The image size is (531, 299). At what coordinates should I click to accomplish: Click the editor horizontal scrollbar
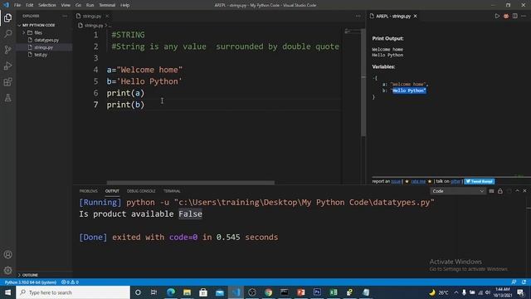(190, 183)
